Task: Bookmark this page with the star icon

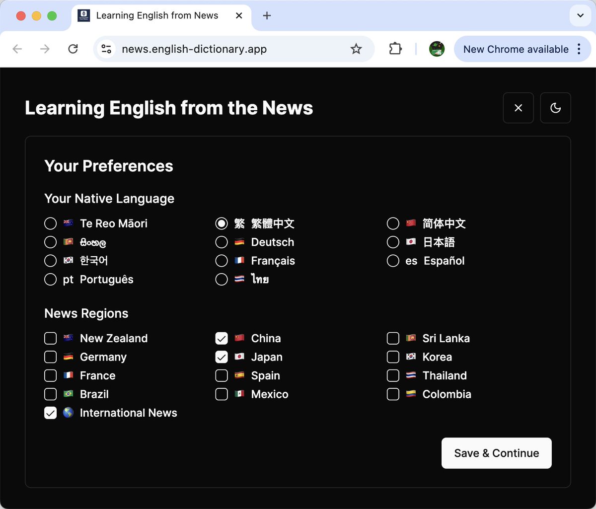Action: [356, 49]
